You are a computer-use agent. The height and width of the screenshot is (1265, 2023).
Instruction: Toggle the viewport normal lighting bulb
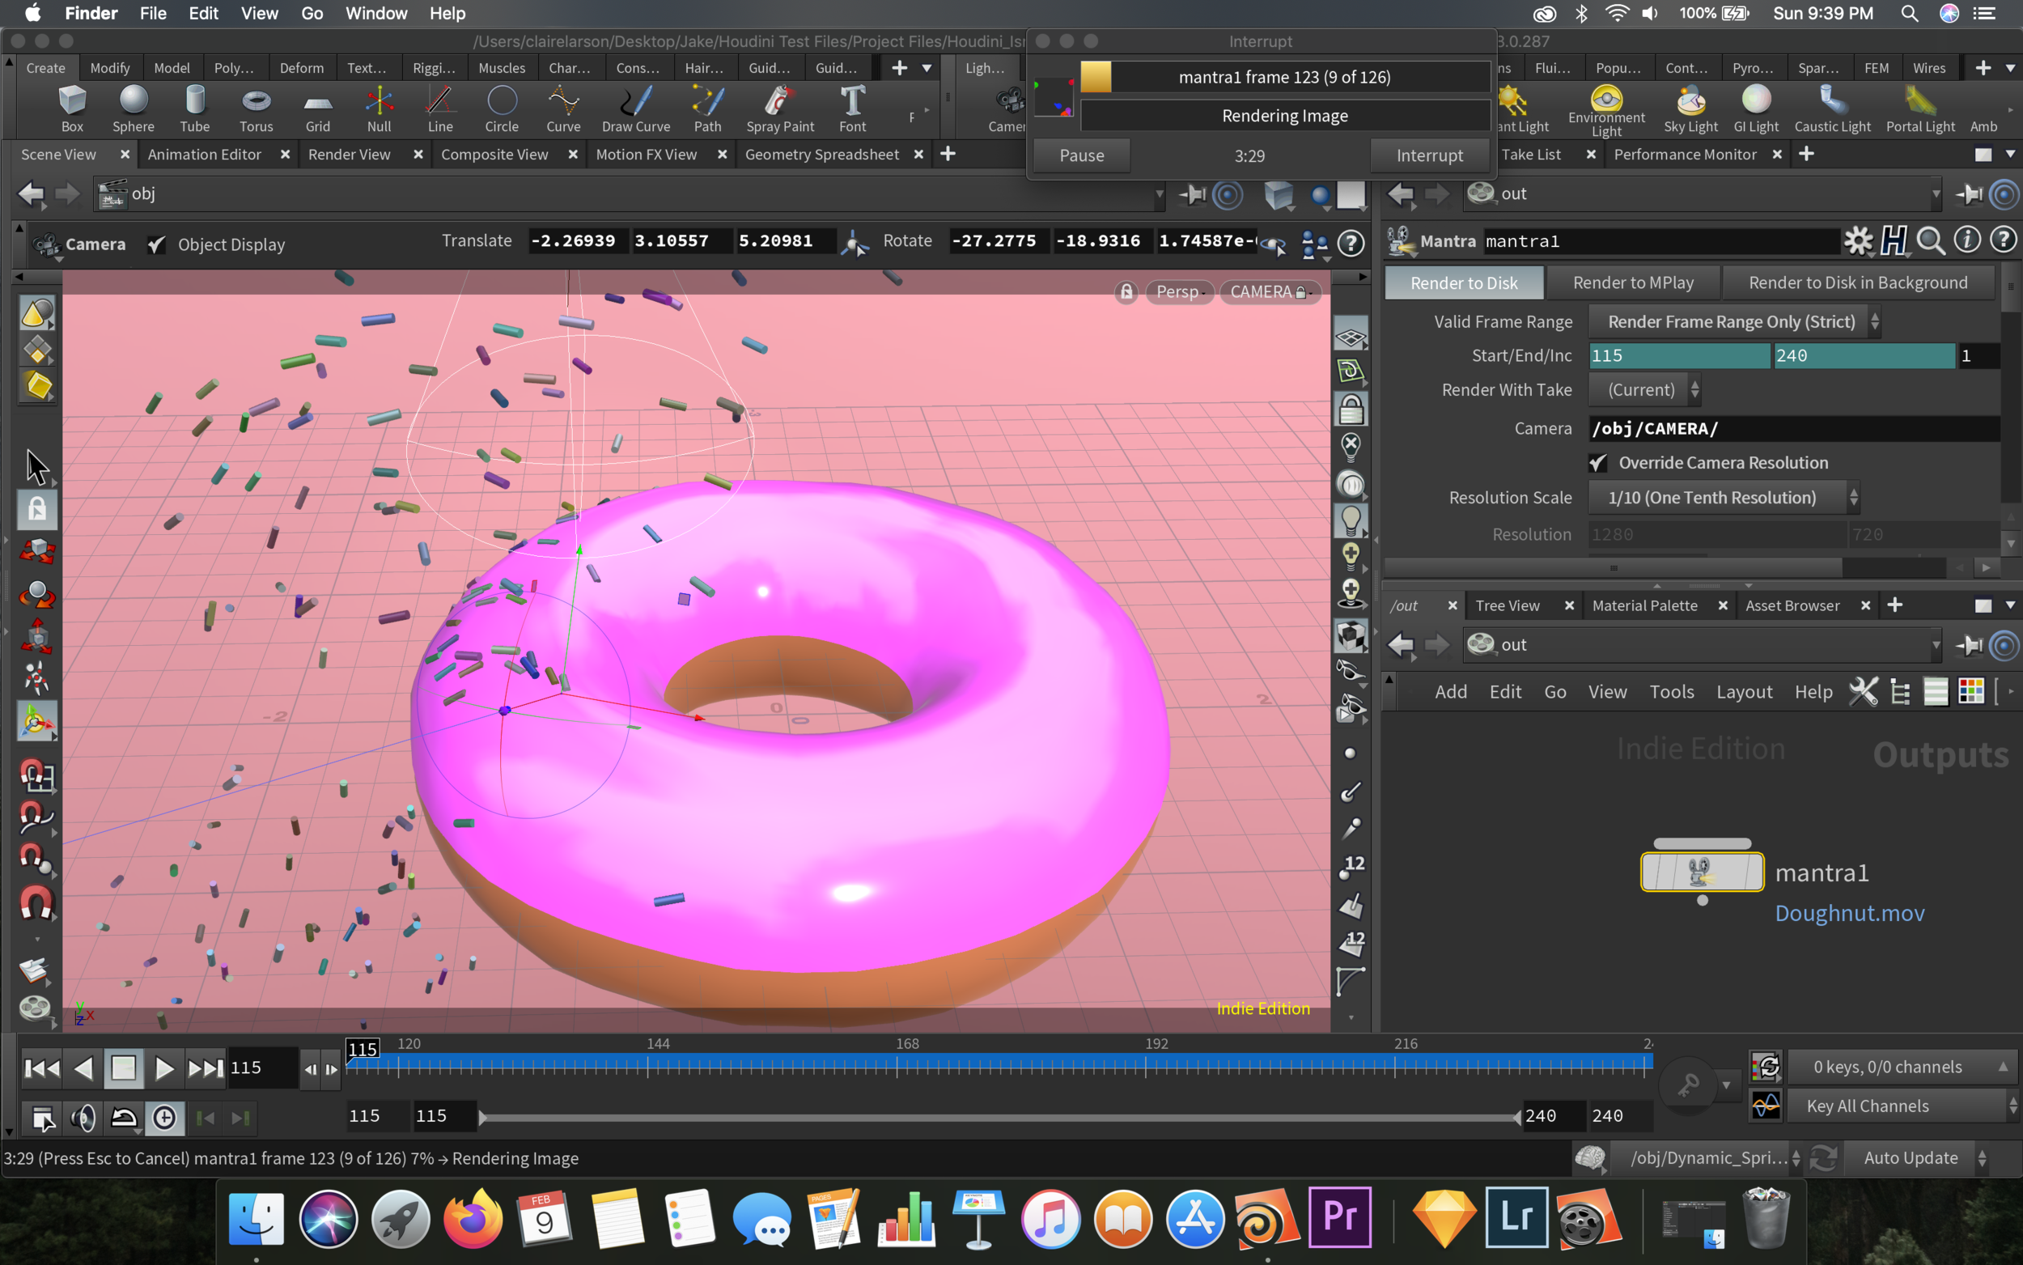pos(1351,520)
